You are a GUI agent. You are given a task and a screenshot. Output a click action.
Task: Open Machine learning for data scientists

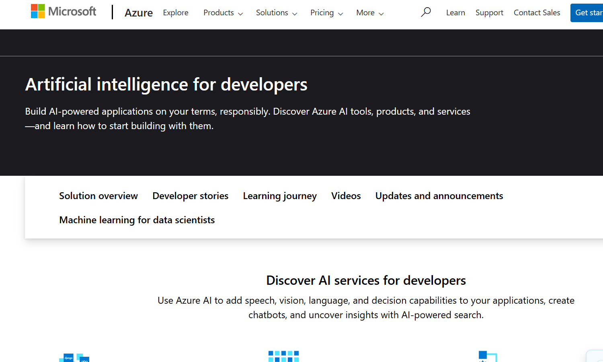137,220
